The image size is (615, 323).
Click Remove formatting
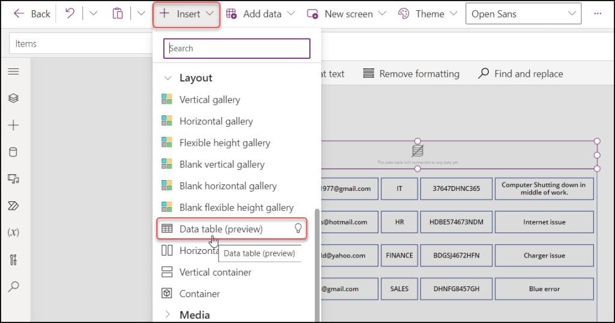411,74
